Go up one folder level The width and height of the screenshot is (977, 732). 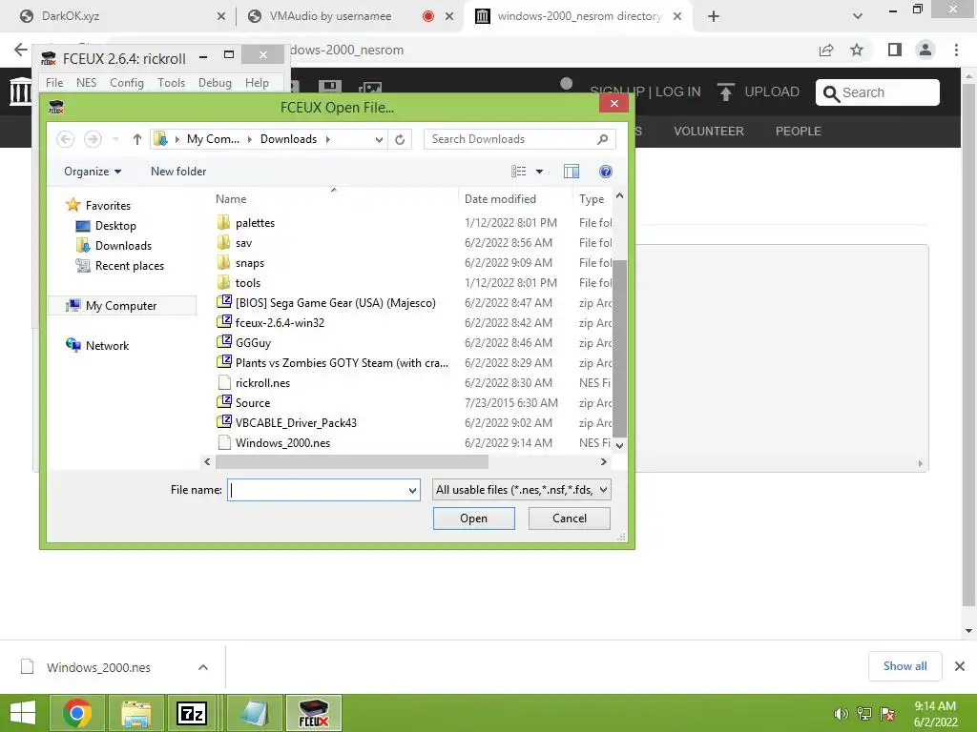coord(137,139)
